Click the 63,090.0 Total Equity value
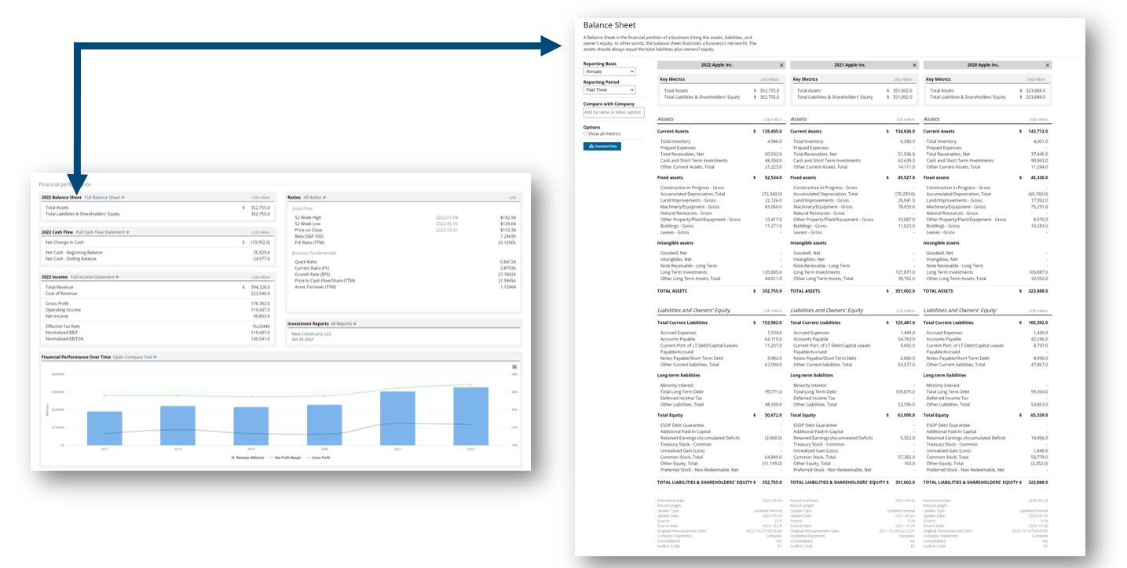 (906, 415)
